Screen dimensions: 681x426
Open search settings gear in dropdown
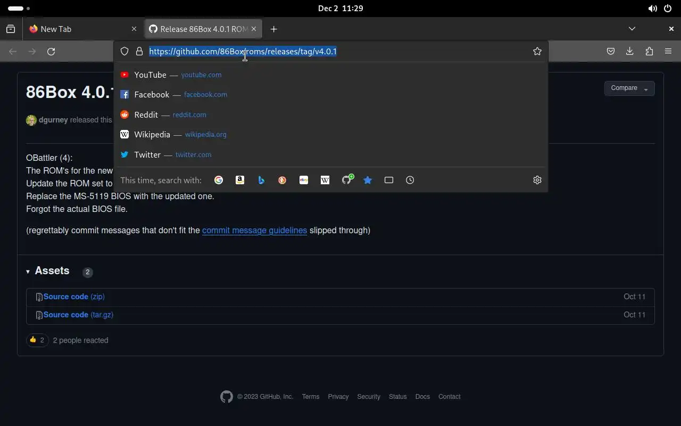click(x=537, y=180)
